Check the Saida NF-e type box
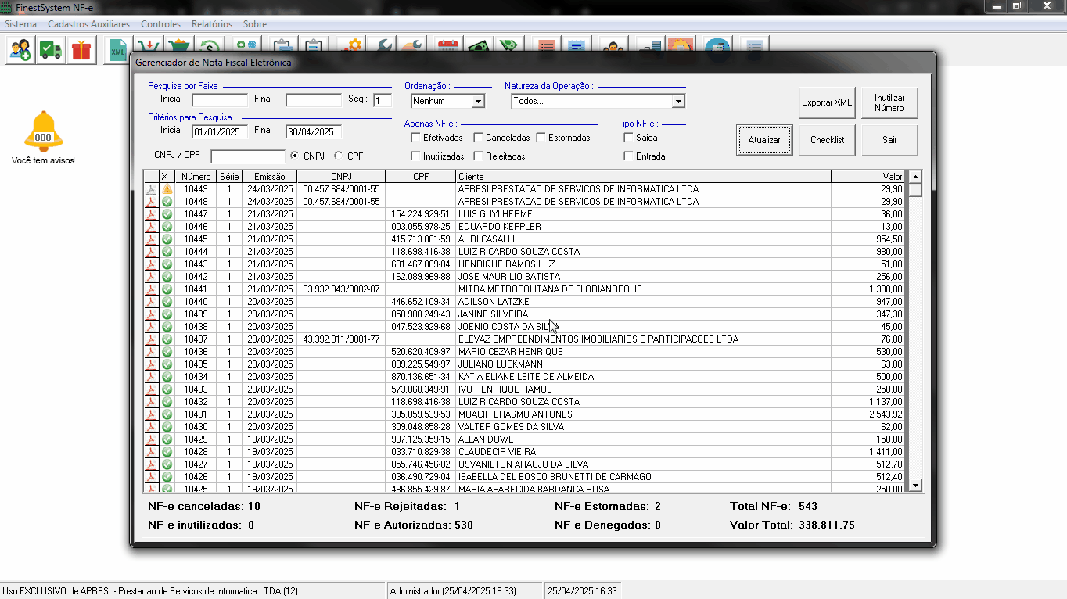This screenshot has width=1067, height=599. (628, 138)
